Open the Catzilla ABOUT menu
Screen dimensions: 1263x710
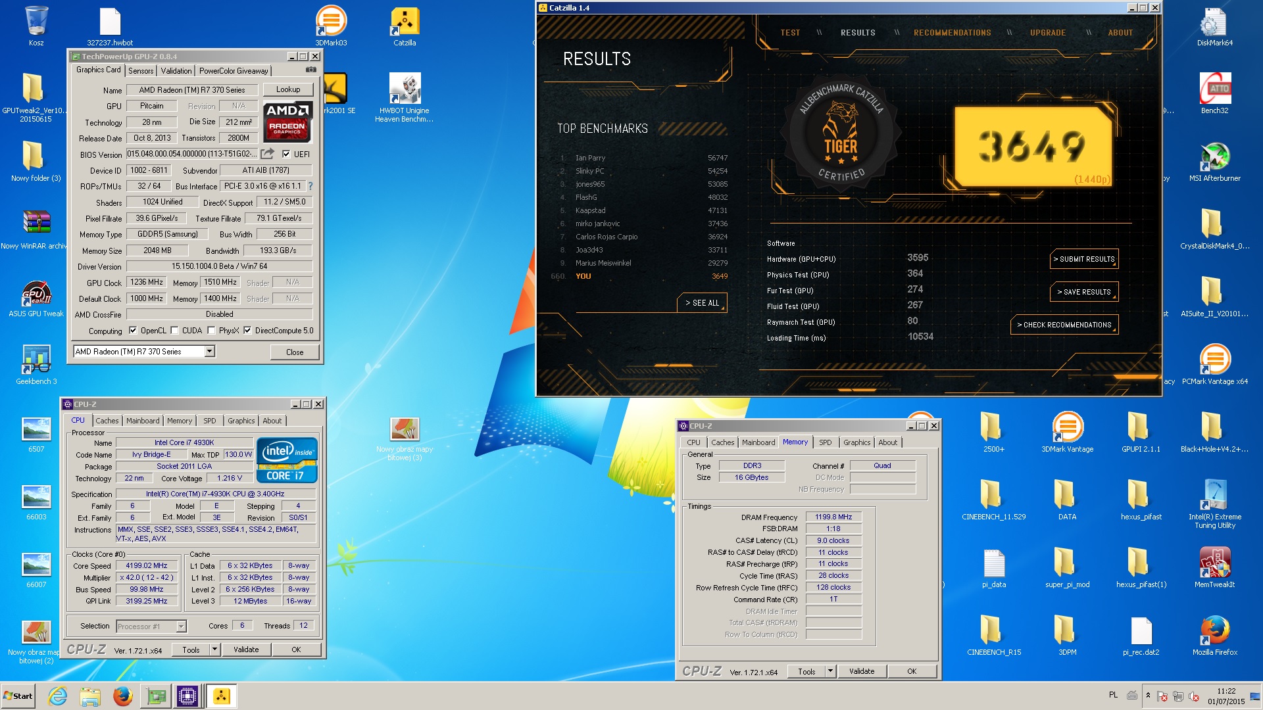pyautogui.click(x=1120, y=33)
